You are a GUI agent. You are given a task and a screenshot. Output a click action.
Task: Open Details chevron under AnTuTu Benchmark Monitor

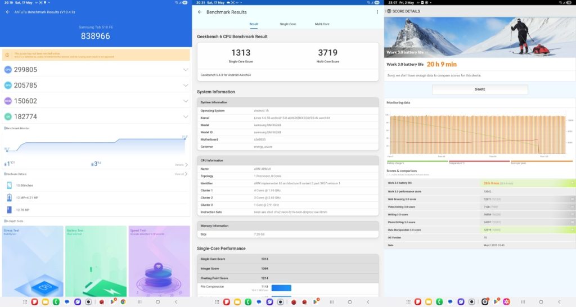click(x=186, y=165)
